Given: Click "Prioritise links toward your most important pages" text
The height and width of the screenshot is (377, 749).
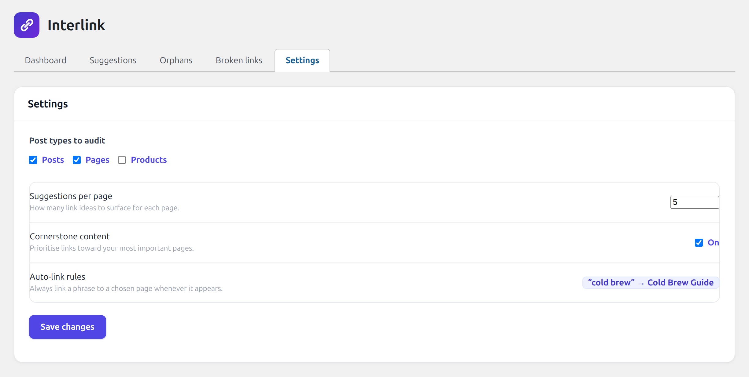Looking at the screenshot, I should 112,248.
